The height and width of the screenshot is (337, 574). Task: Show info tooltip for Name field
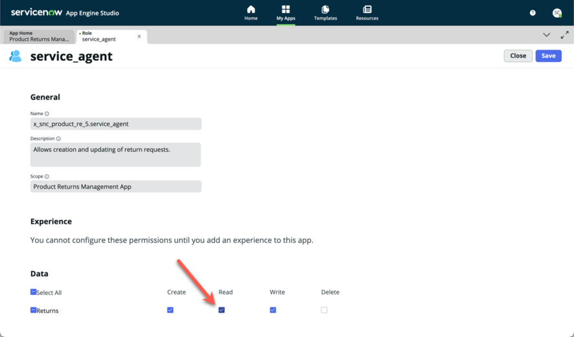click(x=47, y=114)
